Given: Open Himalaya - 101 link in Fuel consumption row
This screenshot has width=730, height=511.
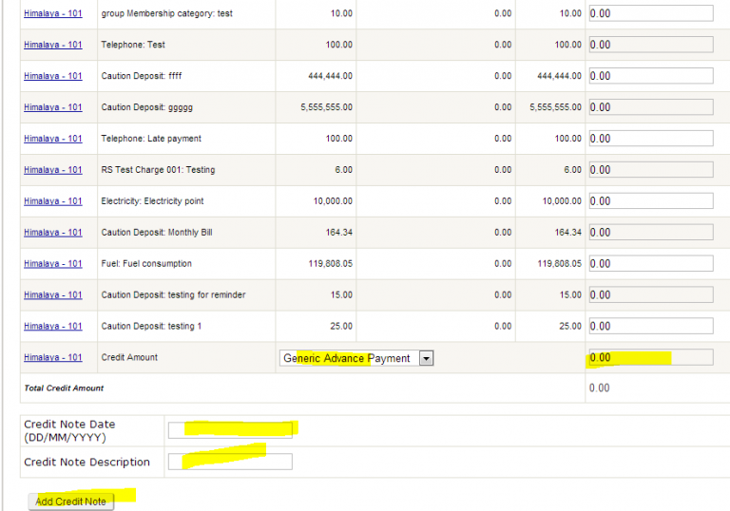Looking at the screenshot, I should [53, 263].
